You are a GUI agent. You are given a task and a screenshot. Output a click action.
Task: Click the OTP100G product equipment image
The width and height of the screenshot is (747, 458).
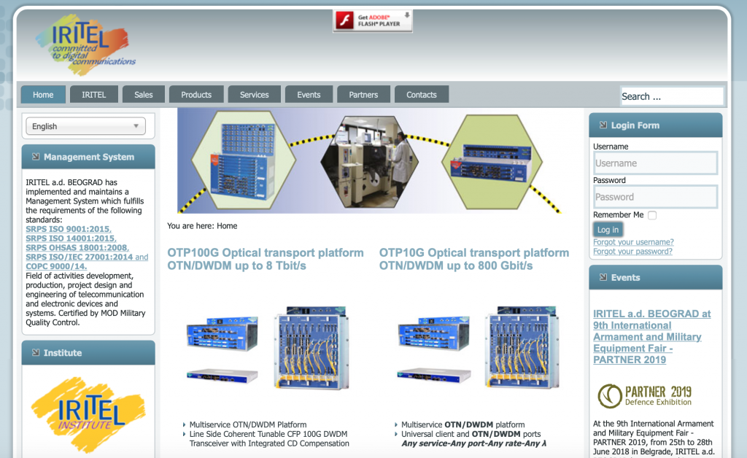(268, 347)
